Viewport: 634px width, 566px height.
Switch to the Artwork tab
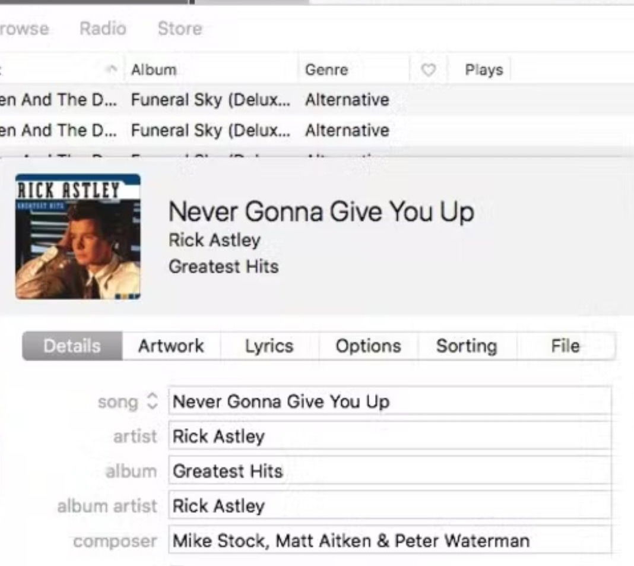pos(171,346)
